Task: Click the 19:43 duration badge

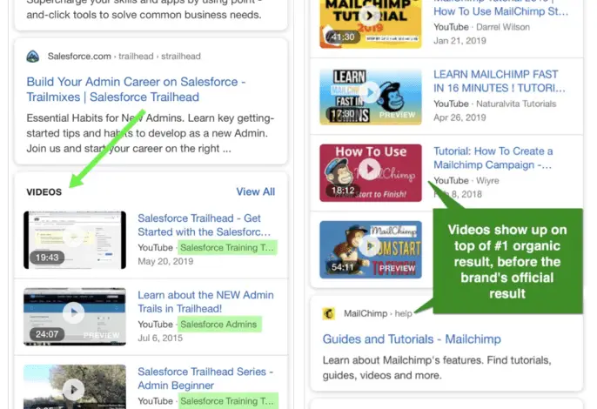Action: click(x=47, y=258)
